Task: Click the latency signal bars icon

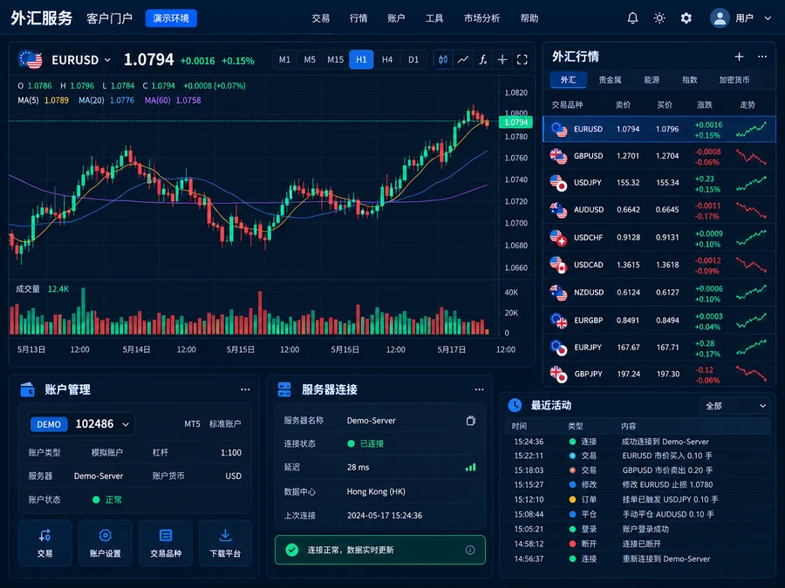Action: [471, 467]
